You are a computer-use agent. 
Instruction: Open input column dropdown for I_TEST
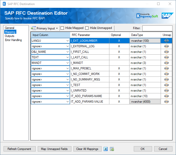(x=68, y=85)
